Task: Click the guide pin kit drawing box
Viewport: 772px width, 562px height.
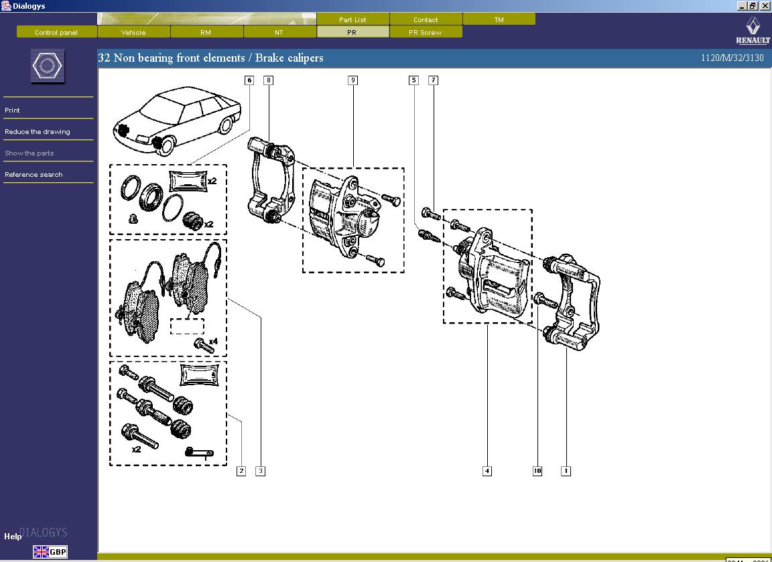Action: click(x=168, y=413)
